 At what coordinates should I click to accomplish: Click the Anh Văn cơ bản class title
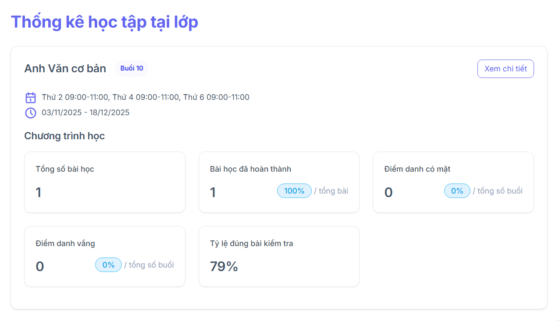(x=65, y=68)
